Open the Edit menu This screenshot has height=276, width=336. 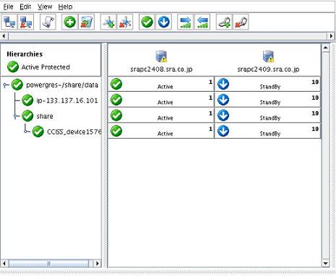(25, 7)
